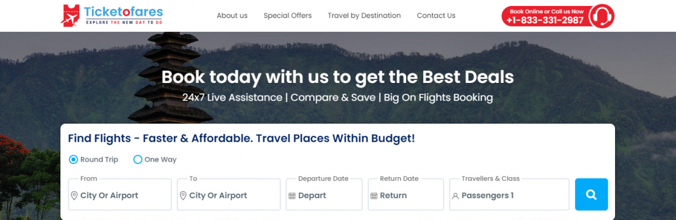Click the location pin in From field

click(74, 195)
